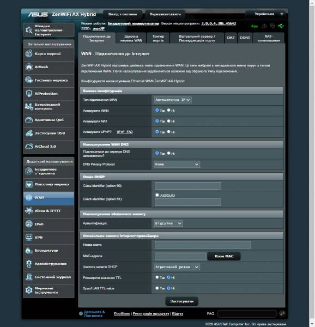Viewport: 315px width, 327px height.
Task: Click the green USB status icon
Action: coord(281,26)
